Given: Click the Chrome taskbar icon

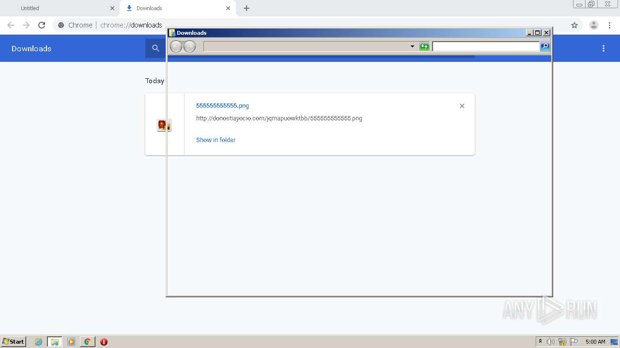Looking at the screenshot, I should click(x=87, y=342).
